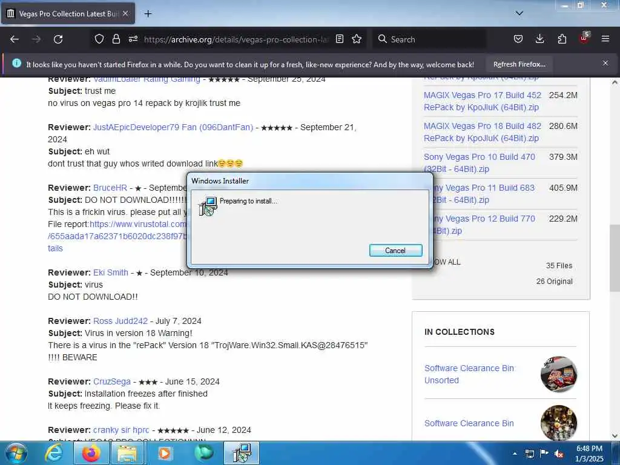Click the 254.2M file size text
This screenshot has width=620, height=465.
point(563,95)
